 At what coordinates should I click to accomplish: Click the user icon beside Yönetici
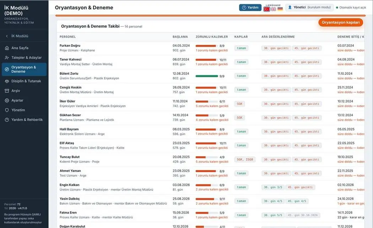[x=290, y=7]
